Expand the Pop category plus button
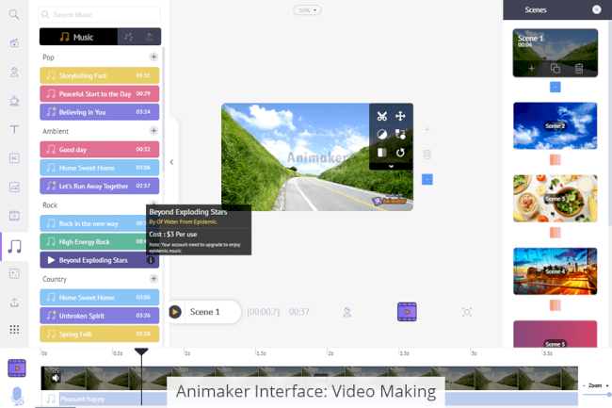 (x=153, y=57)
